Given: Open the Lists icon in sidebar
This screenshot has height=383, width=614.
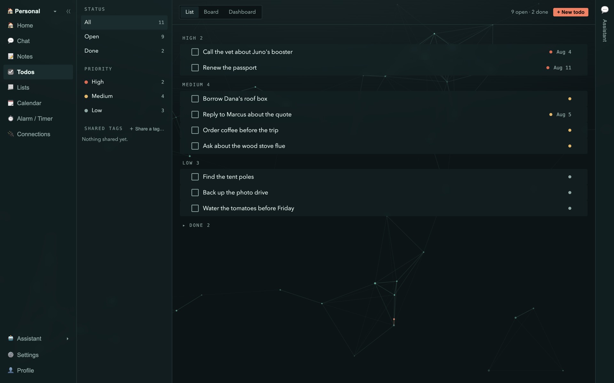Looking at the screenshot, I should pos(11,87).
